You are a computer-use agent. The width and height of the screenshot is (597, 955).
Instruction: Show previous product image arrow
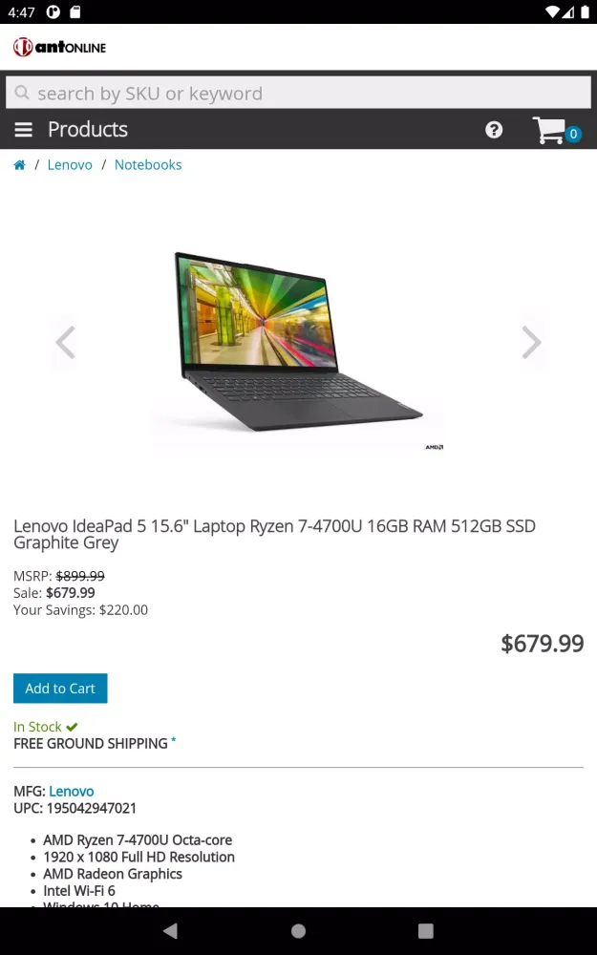pyautogui.click(x=65, y=342)
